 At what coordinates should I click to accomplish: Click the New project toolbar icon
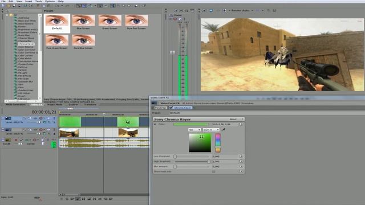3,6
